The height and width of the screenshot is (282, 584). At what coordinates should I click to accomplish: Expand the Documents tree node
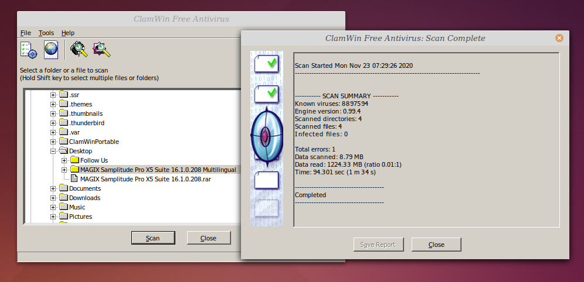[x=53, y=189]
